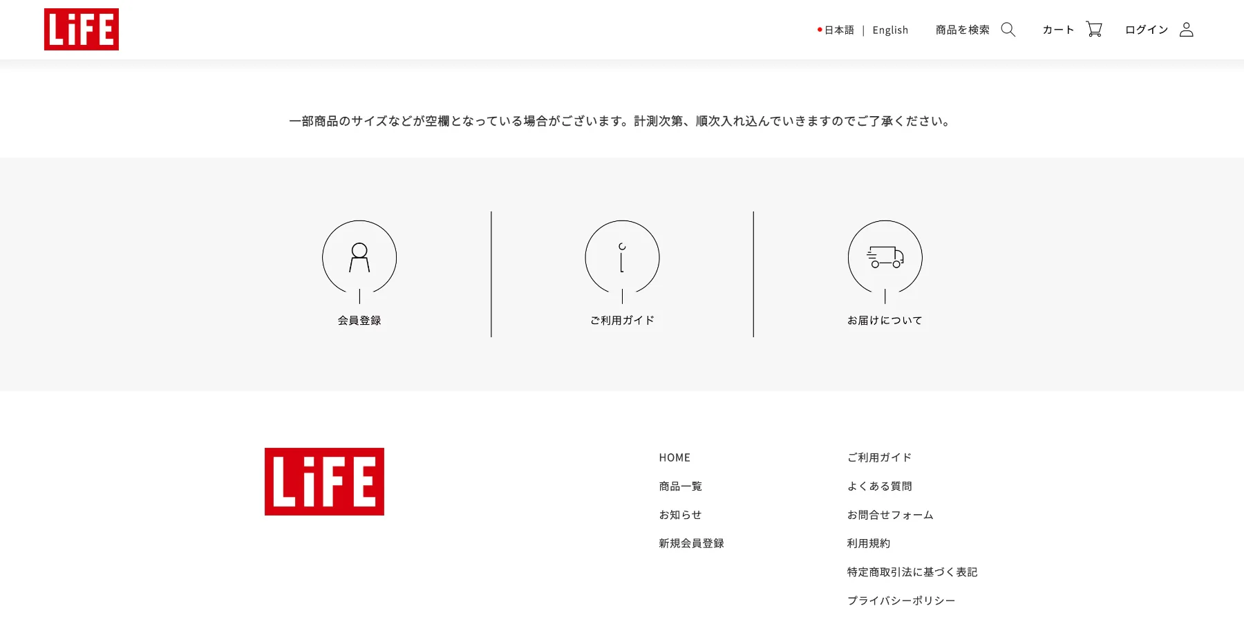The height and width of the screenshot is (642, 1244).
Task: Switch language to English
Action: [x=890, y=30]
